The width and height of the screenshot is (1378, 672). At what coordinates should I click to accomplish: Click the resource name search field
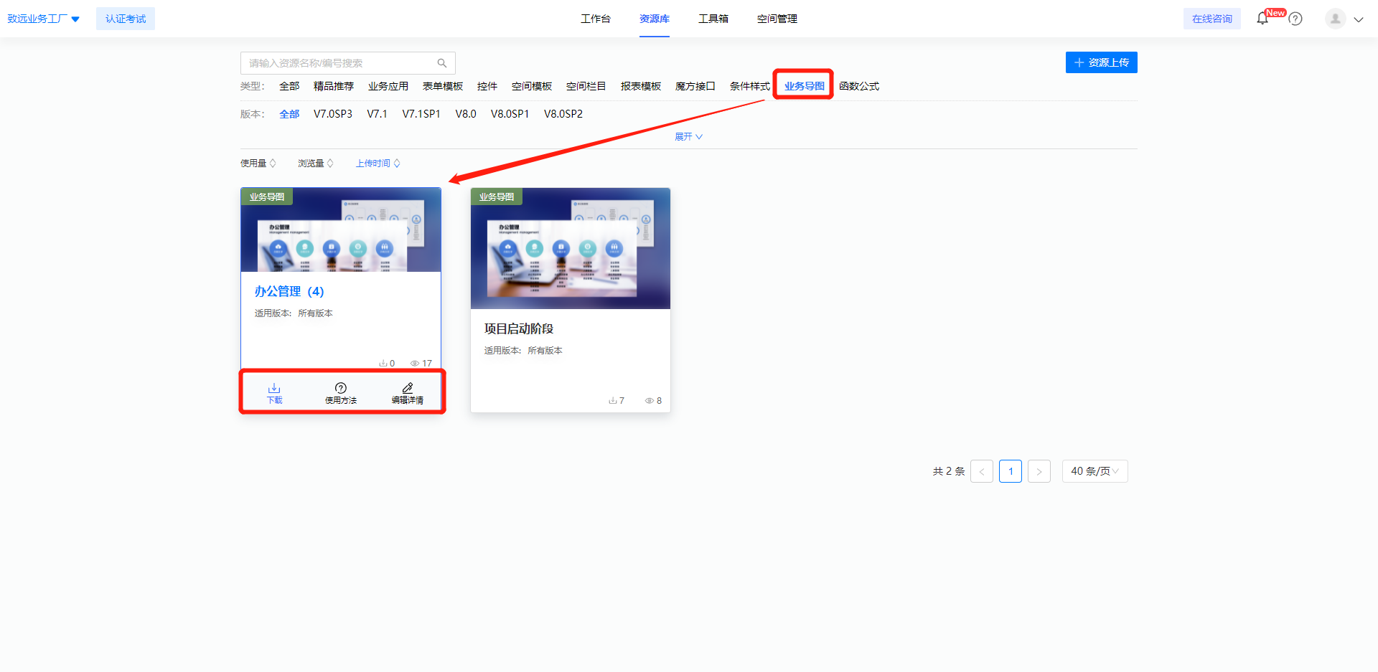[348, 63]
